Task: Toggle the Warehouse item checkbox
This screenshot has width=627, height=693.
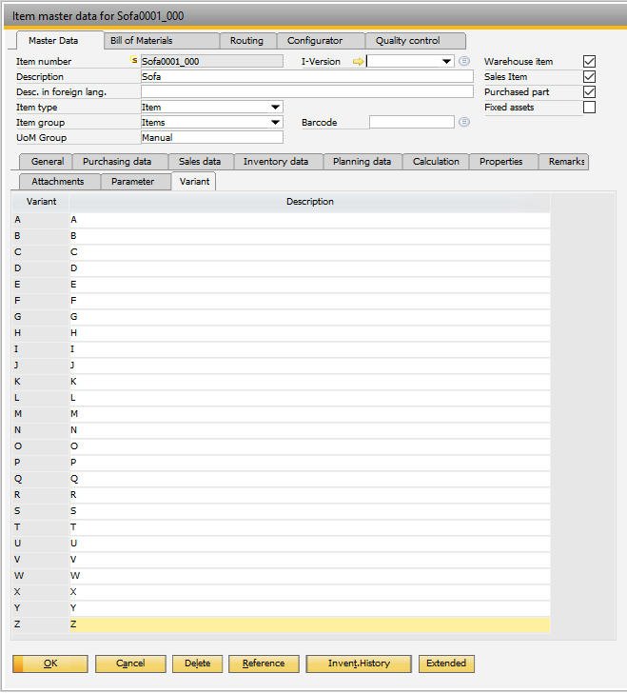Action: tap(589, 62)
